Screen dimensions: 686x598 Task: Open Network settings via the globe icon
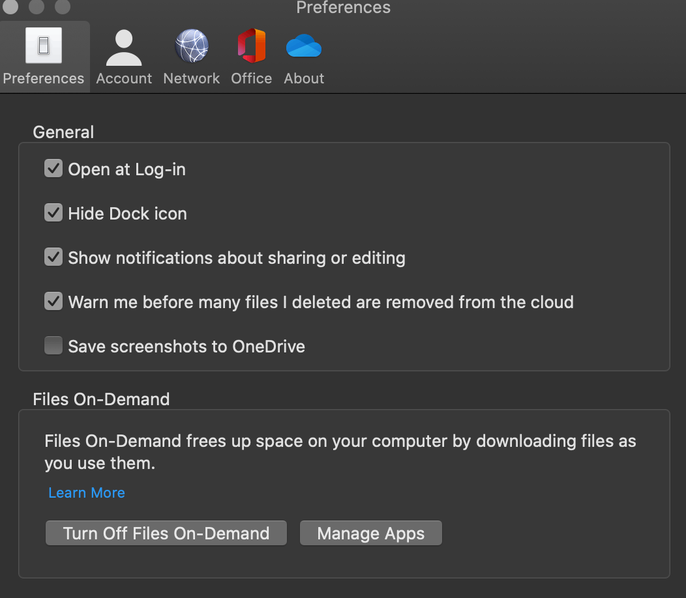click(191, 46)
